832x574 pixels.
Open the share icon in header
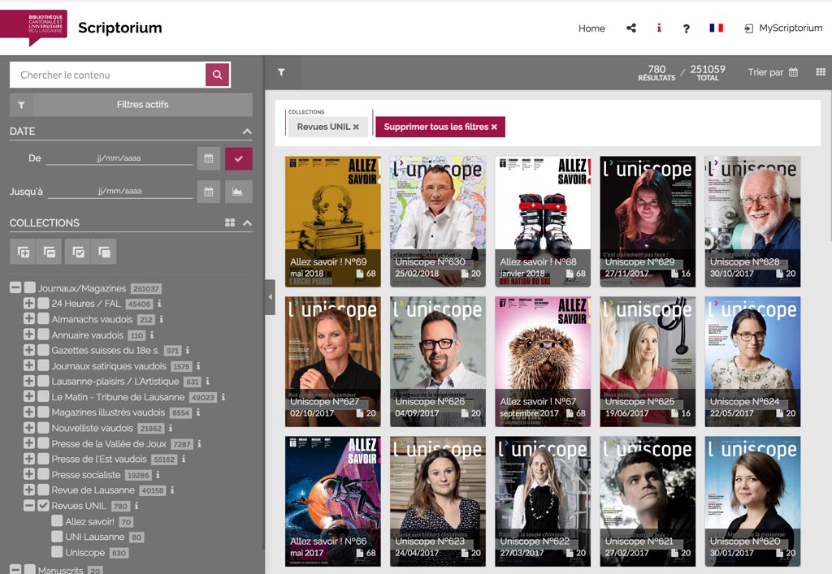pyautogui.click(x=630, y=28)
